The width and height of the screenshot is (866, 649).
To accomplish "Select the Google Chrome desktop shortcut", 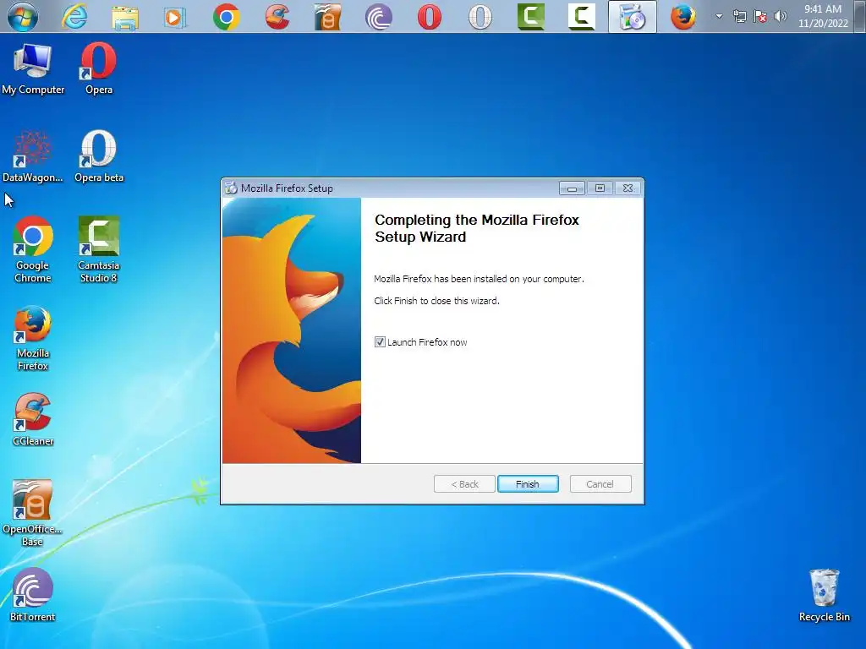I will pyautogui.click(x=33, y=250).
